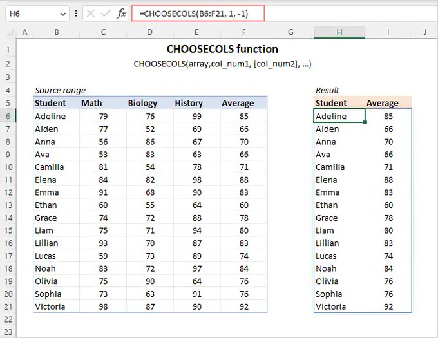The height and width of the screenshot is (338, 438).
Task: Click Noah's History score 97
Action: tap(196, 268)
